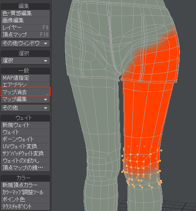
Task: Run UVウェイト変換
Action: coord(25,146)
